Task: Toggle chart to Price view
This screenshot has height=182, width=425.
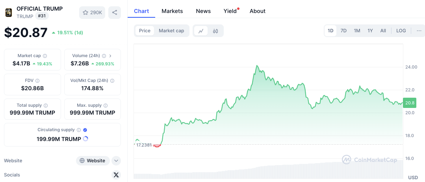Action: (x=145, y=31)
